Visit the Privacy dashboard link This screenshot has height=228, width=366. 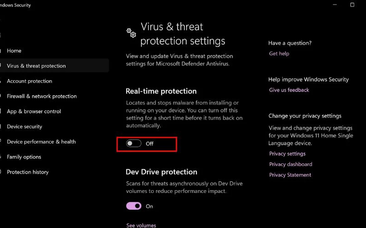click(x=291, y=165)
